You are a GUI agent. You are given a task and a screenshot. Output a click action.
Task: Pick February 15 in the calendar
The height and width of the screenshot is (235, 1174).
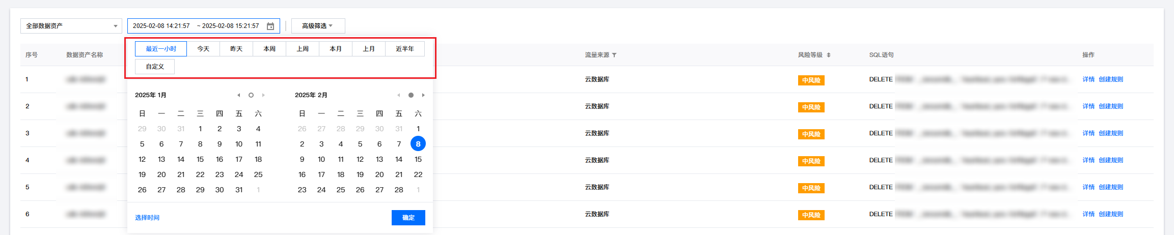(418, 159)
